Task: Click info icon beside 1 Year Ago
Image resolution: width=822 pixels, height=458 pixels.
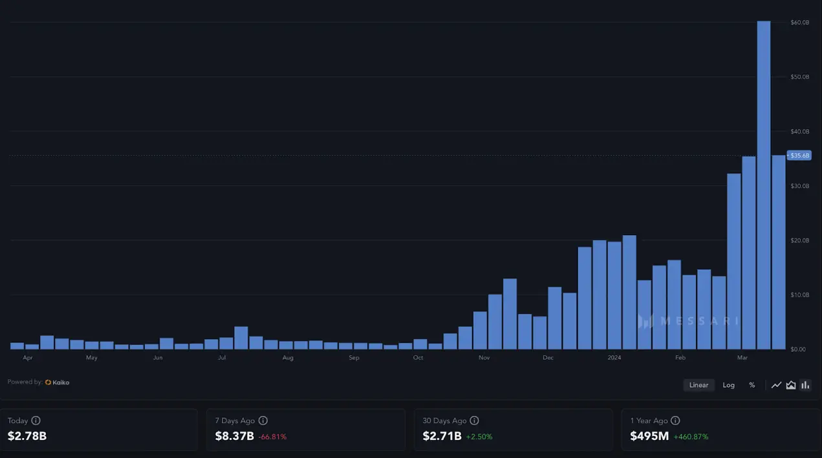Action: (675, 421)
